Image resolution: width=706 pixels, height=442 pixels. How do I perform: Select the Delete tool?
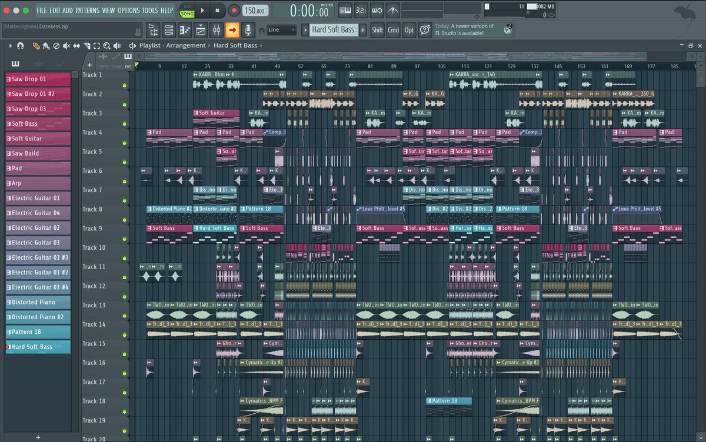tap(56, 45)
